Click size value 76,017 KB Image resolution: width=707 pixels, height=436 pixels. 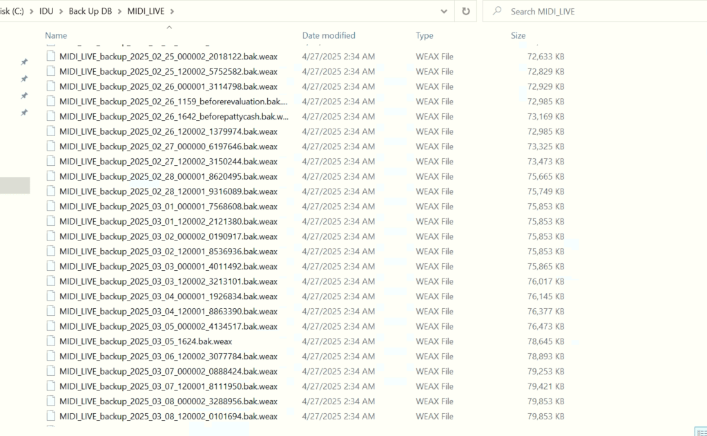point(545,281)
